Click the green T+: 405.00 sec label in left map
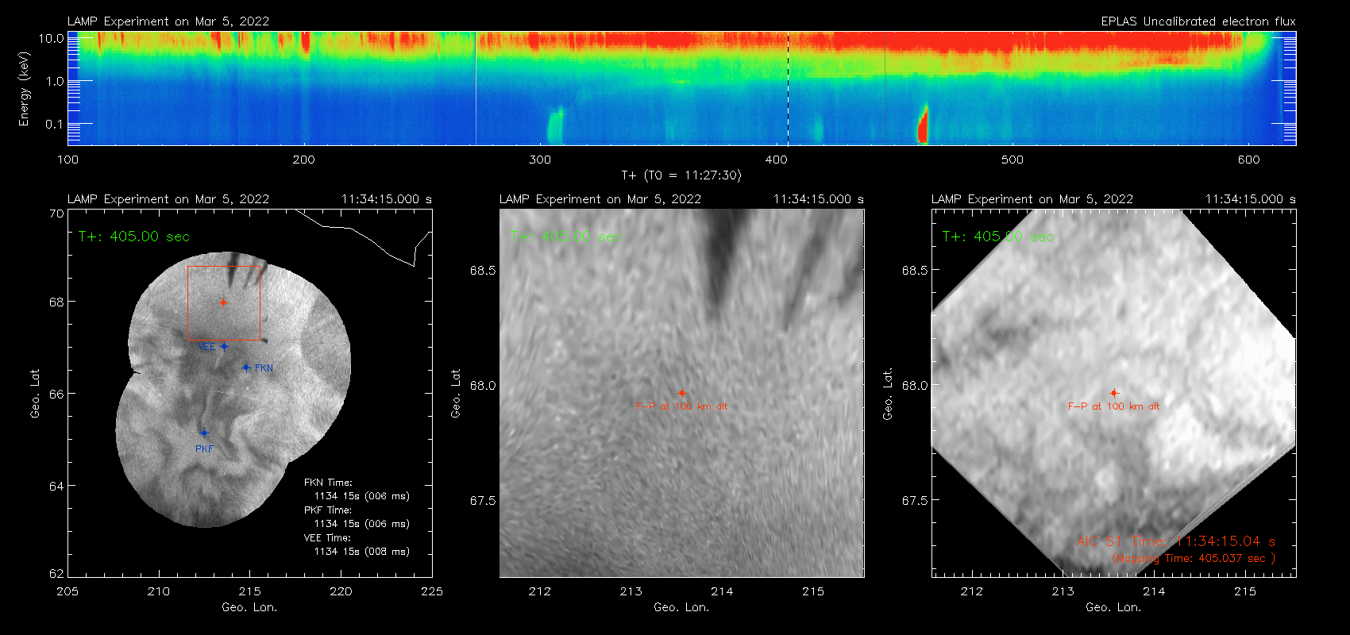 coord(134,237)
